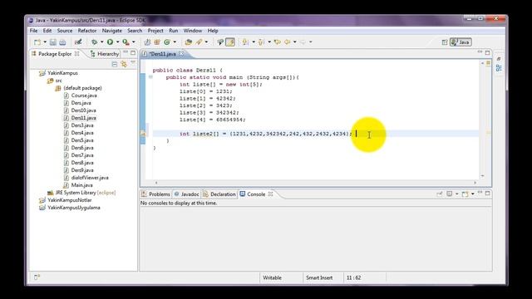The height and width of the screenshot is (299, 532).
Task: Click the Back navigation arrow icon
Action: (x=287, y=42)
